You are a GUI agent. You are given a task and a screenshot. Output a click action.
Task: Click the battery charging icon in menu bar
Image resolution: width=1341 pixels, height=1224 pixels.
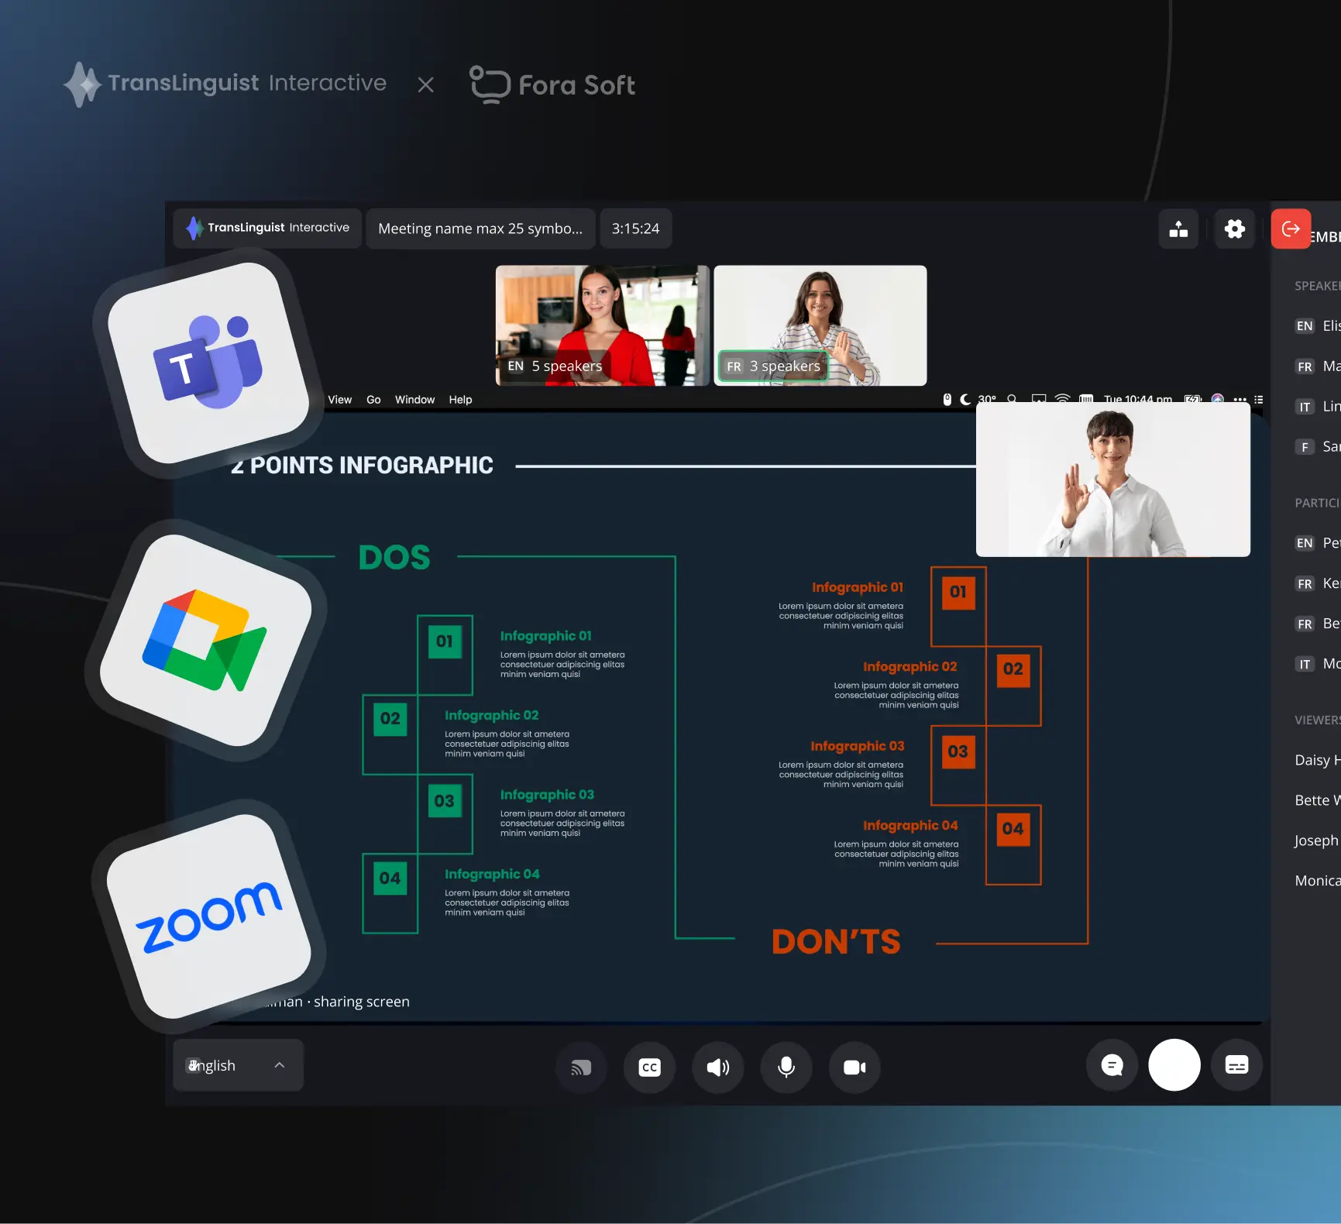tap(1193, 399)
